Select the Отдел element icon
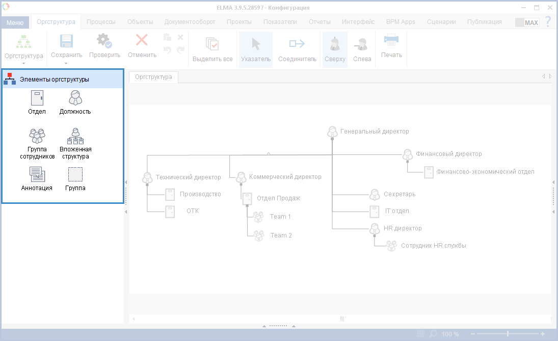The width and height of the screenshot is (558, 341). (x=37, y=98)
